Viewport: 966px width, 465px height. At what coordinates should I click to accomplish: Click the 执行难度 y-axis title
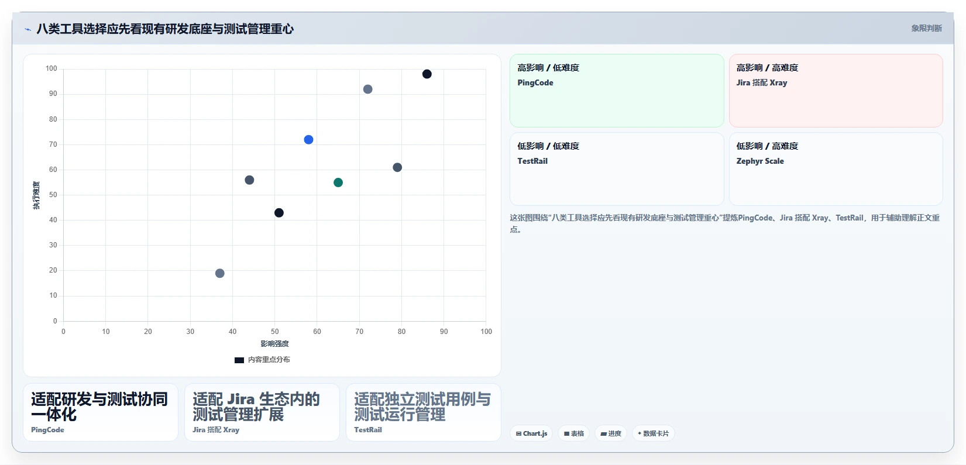(x=36, y=195)
